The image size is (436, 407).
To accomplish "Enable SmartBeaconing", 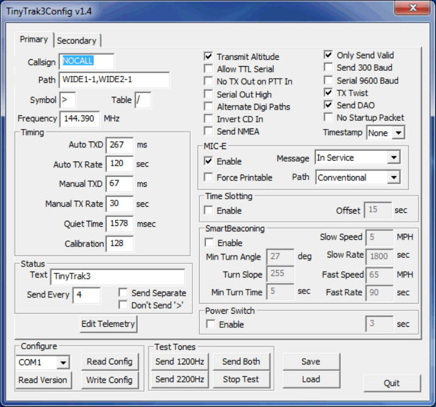I will click(x=208, y=243).
